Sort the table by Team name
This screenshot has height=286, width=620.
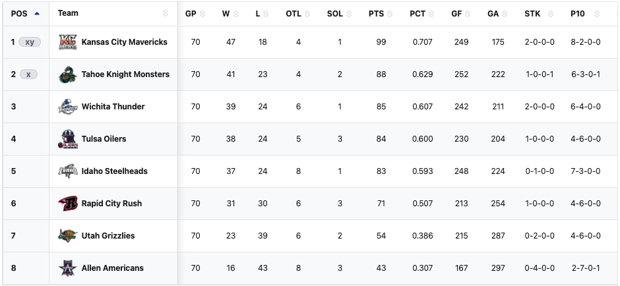pos(69,13)
